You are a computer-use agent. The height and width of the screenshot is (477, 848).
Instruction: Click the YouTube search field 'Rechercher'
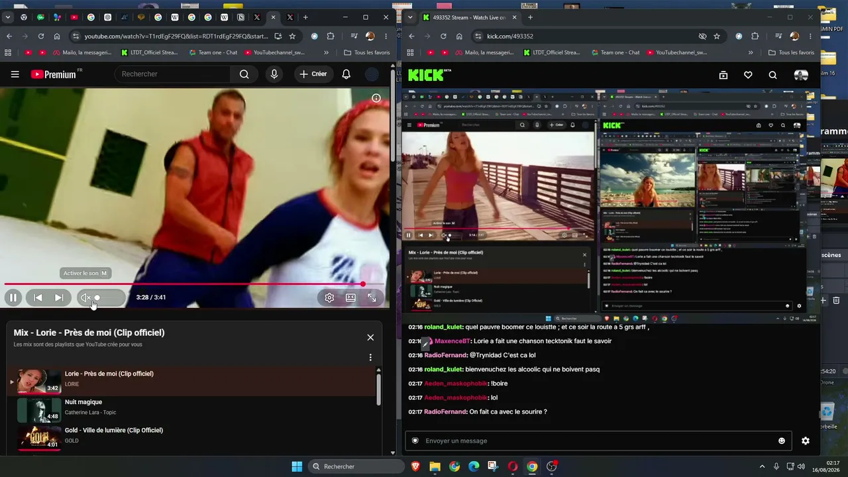(173, 74)
